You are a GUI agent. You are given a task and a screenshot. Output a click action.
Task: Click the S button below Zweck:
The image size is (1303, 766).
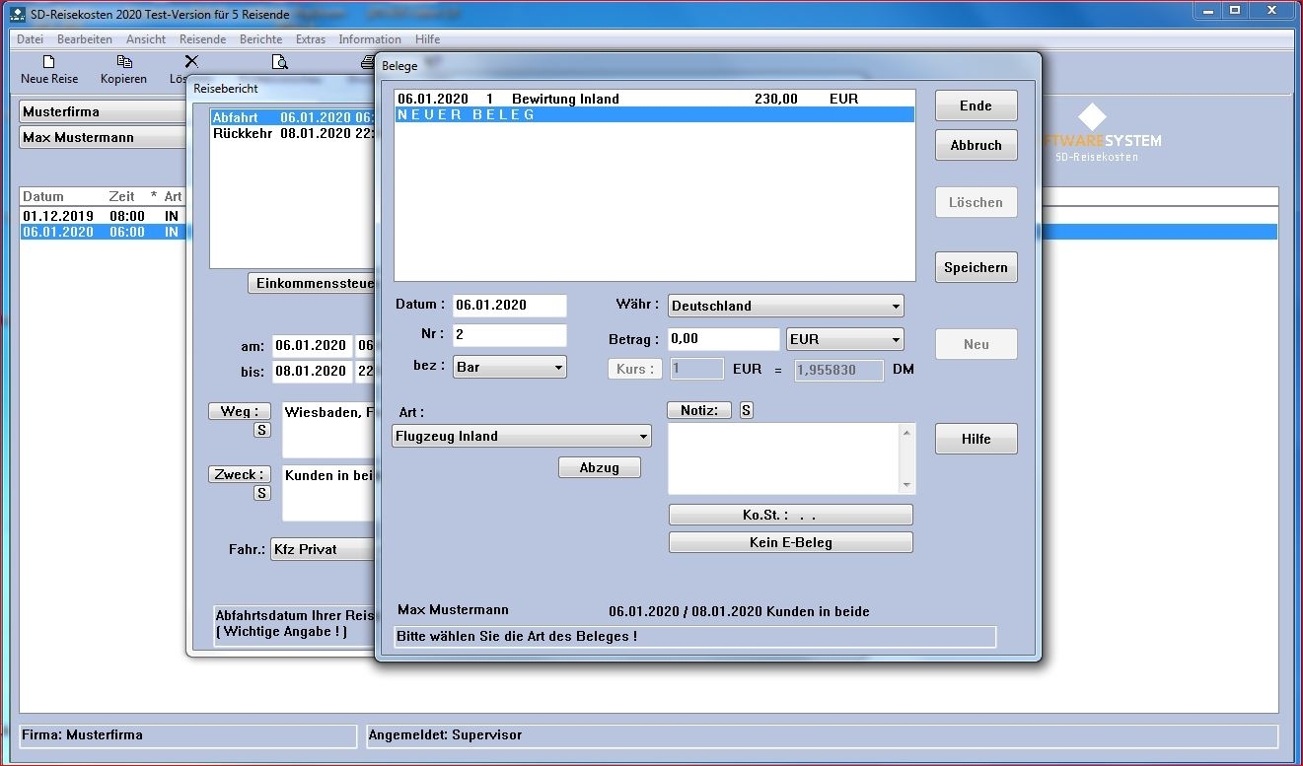[x=261, y=493]
